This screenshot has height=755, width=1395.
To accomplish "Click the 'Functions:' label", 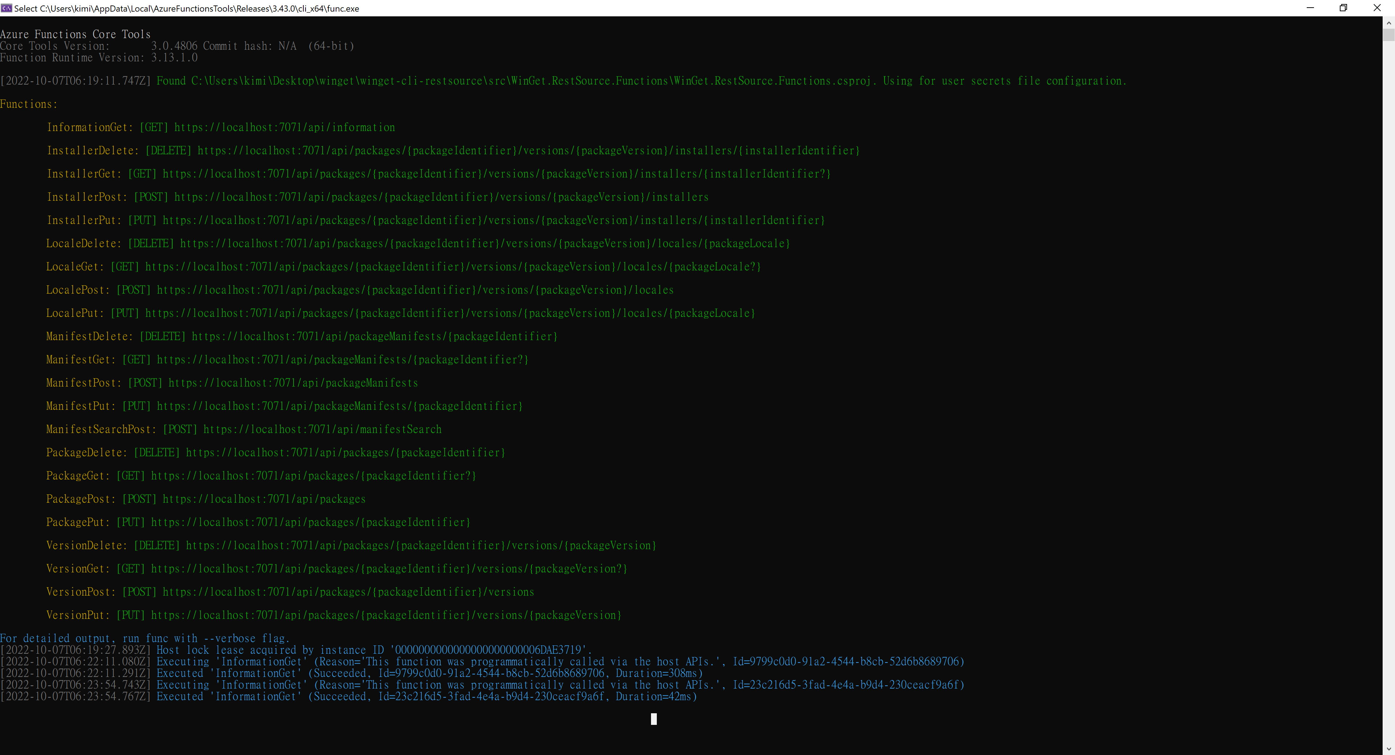I will (x=29, y=104).
